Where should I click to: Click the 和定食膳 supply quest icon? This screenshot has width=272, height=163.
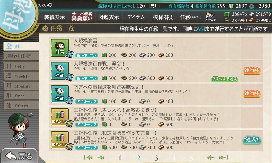click(60, 140)
